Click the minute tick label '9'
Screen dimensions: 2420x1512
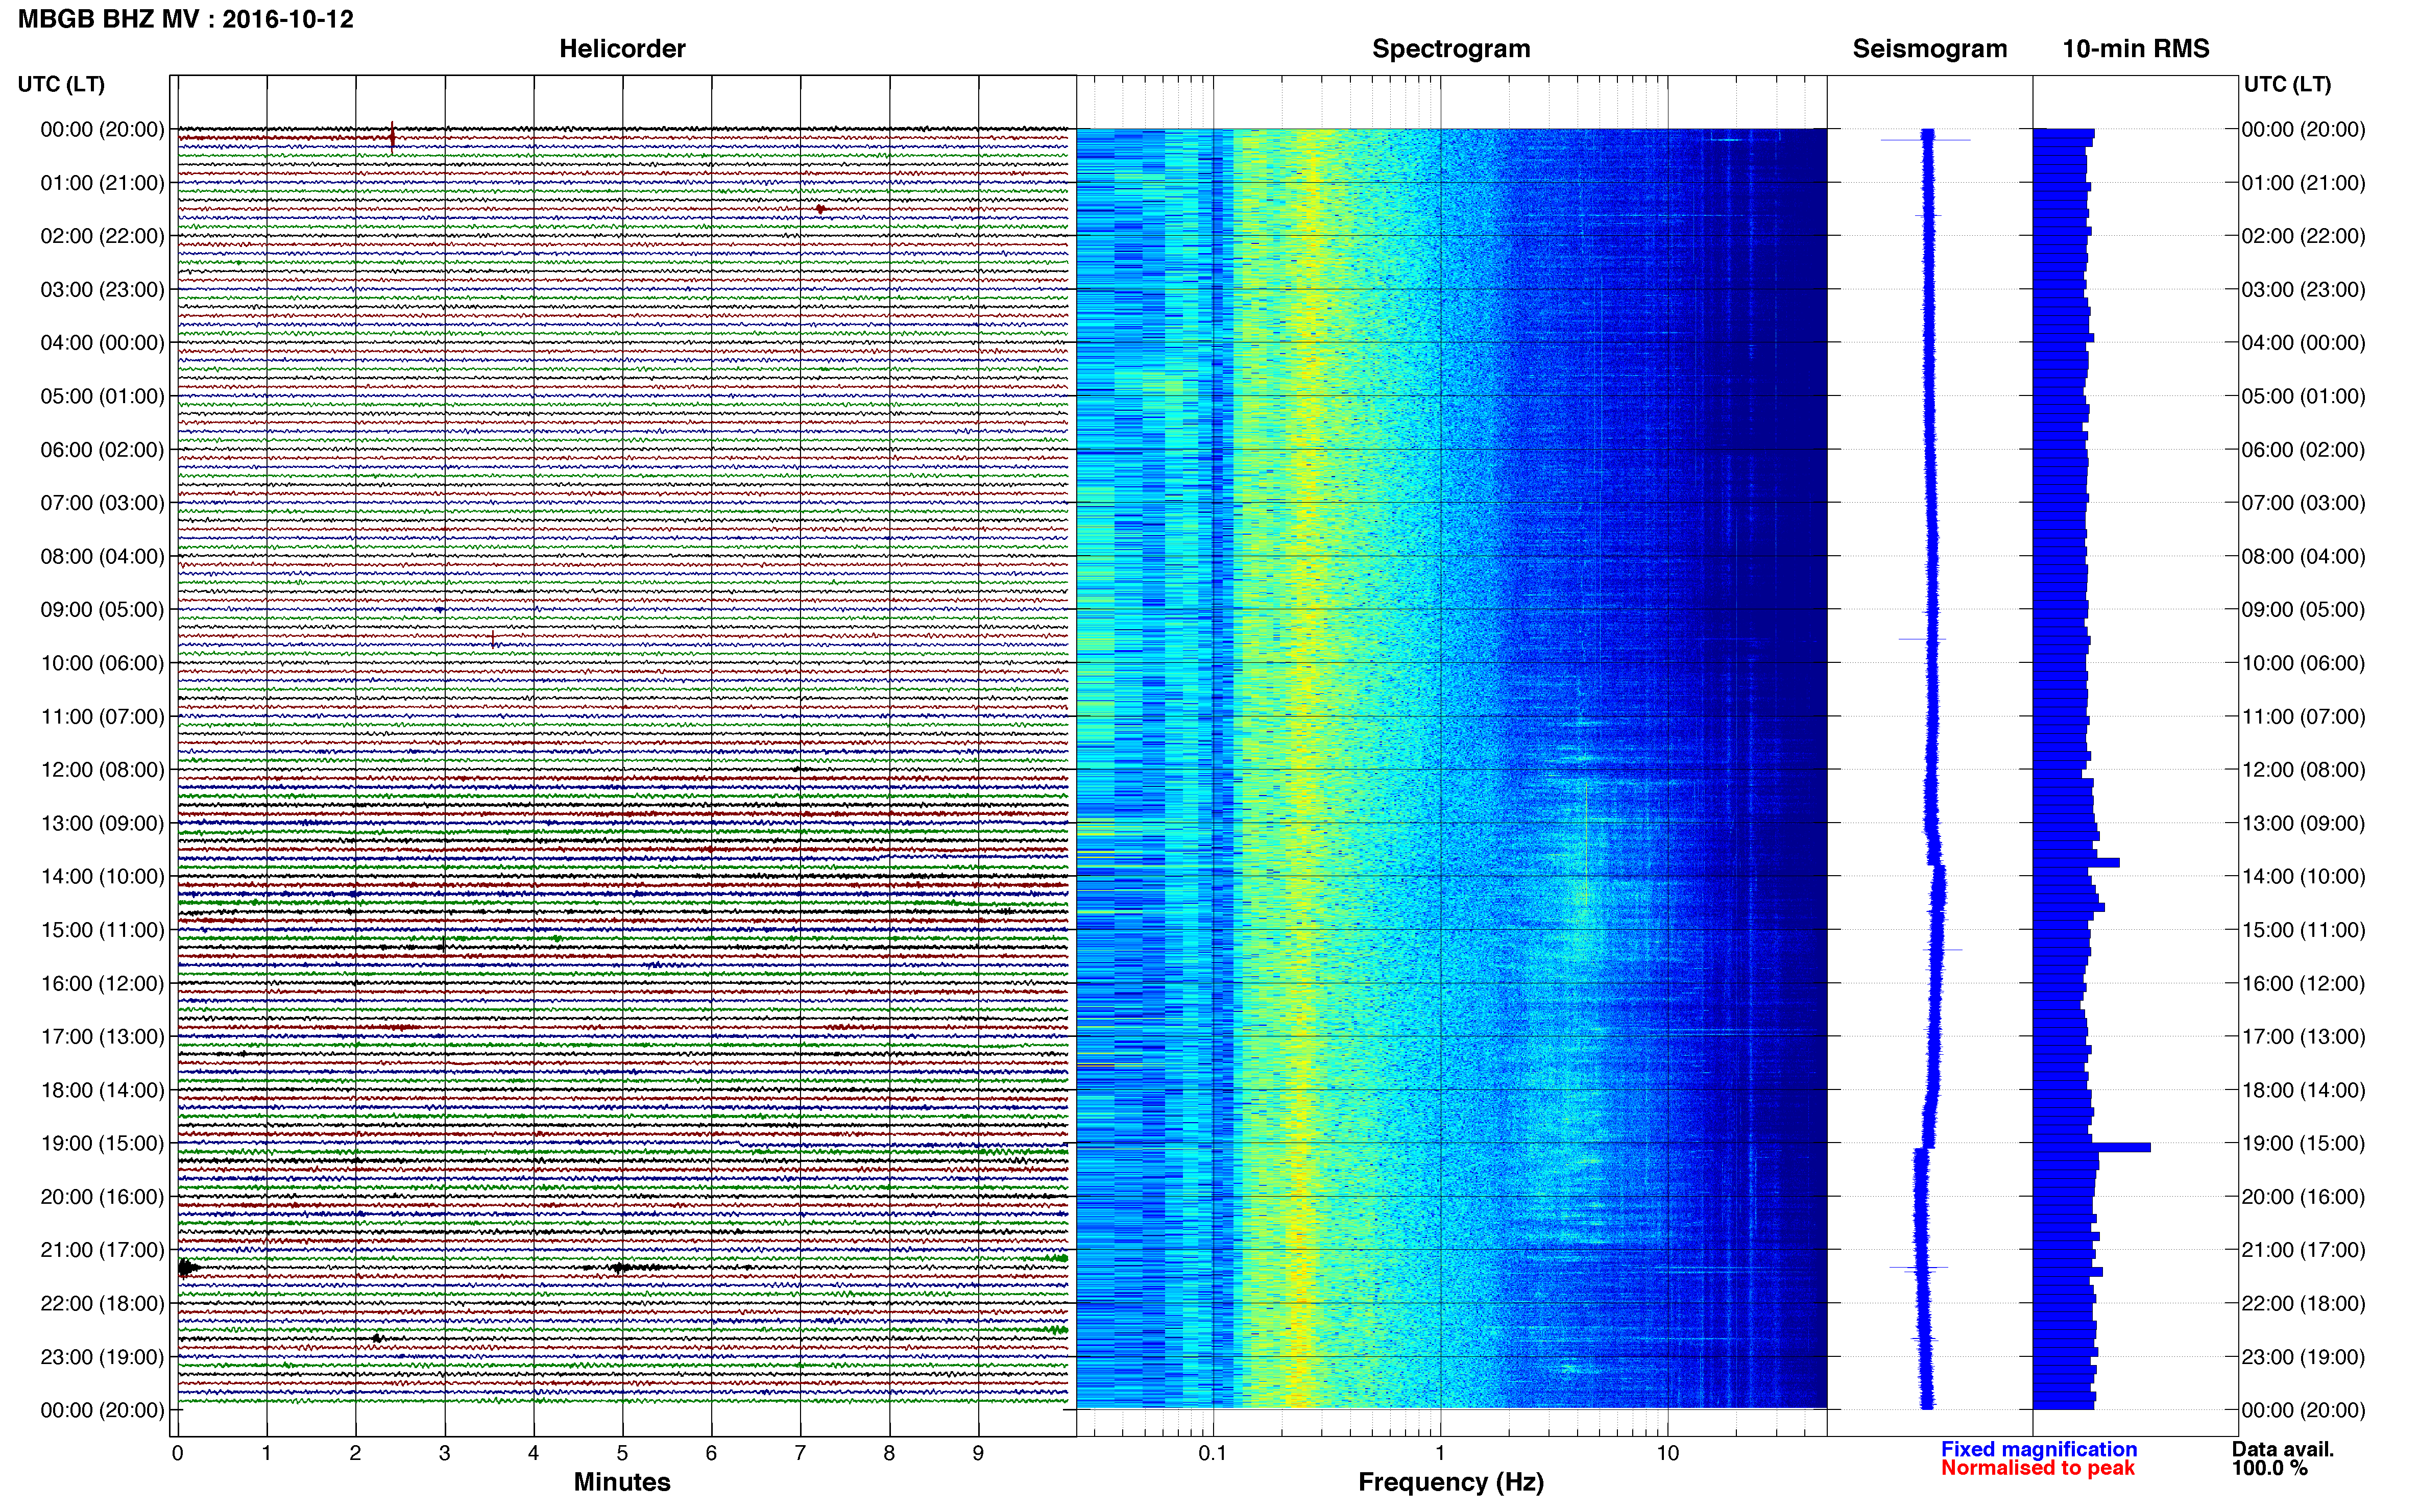point(978,1454)
